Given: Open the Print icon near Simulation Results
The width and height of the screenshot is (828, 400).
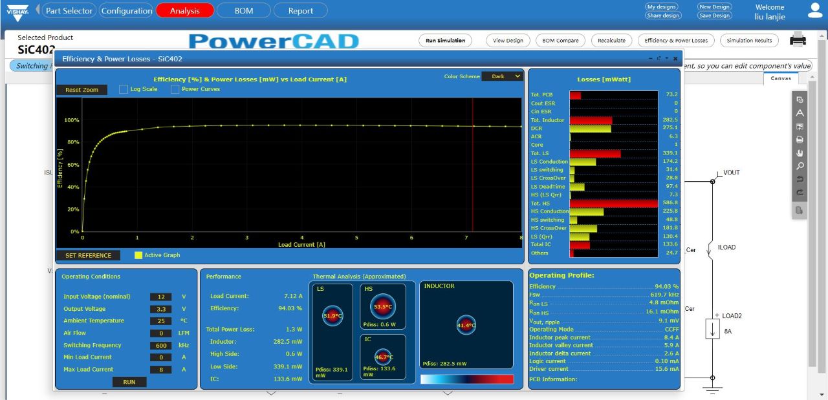Looking at the screenshot, I should [x=798, y=39].
